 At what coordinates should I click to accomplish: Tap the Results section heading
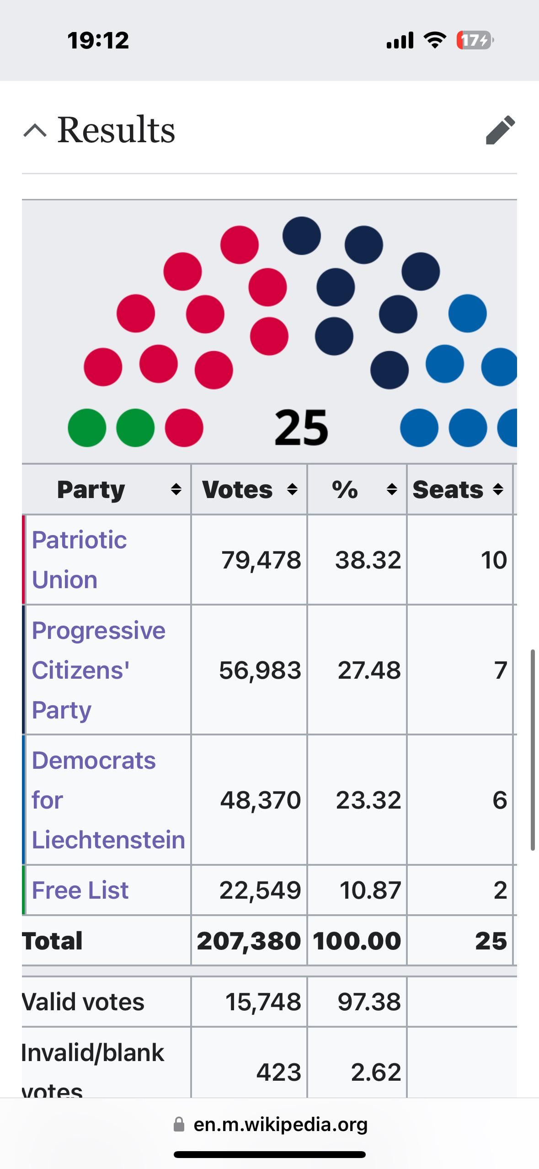tap(116, 130)
